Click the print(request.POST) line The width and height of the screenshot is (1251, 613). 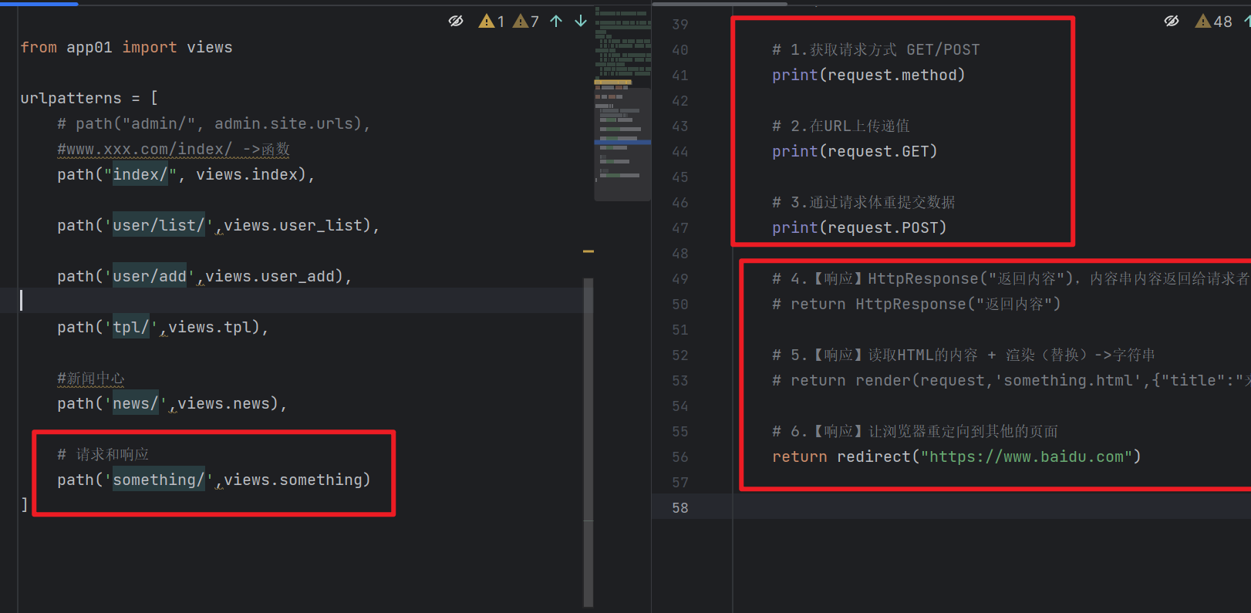coord(859,227)
